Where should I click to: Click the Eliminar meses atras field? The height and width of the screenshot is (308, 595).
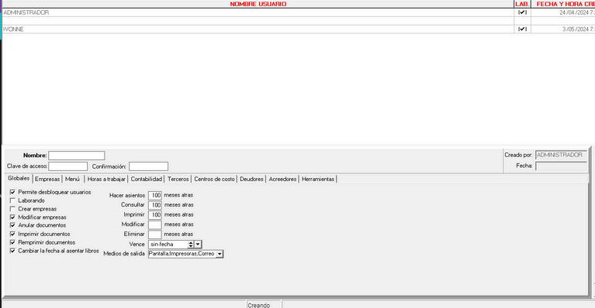coord(155,234)
